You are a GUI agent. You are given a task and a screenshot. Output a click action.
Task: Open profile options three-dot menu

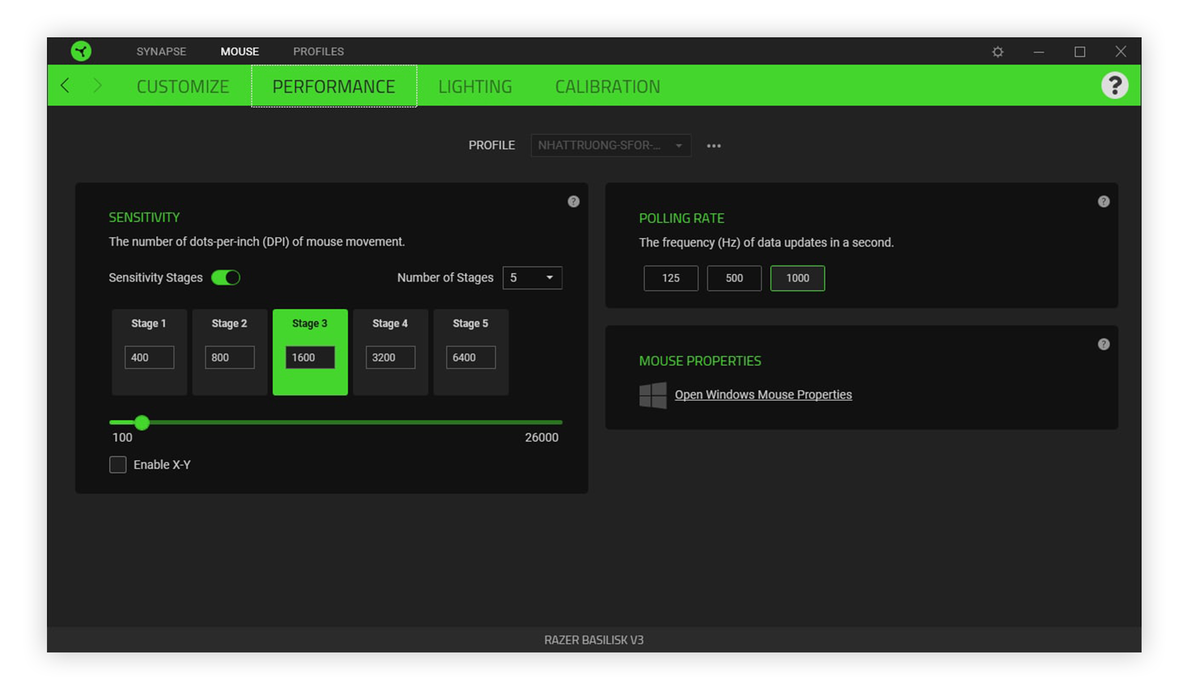point(714,146)
